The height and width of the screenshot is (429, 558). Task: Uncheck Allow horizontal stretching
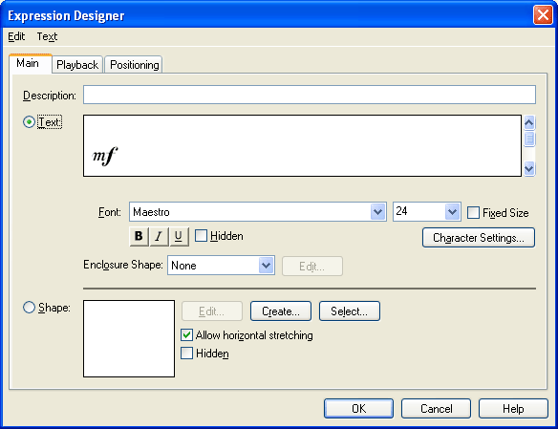click(187, 335)
